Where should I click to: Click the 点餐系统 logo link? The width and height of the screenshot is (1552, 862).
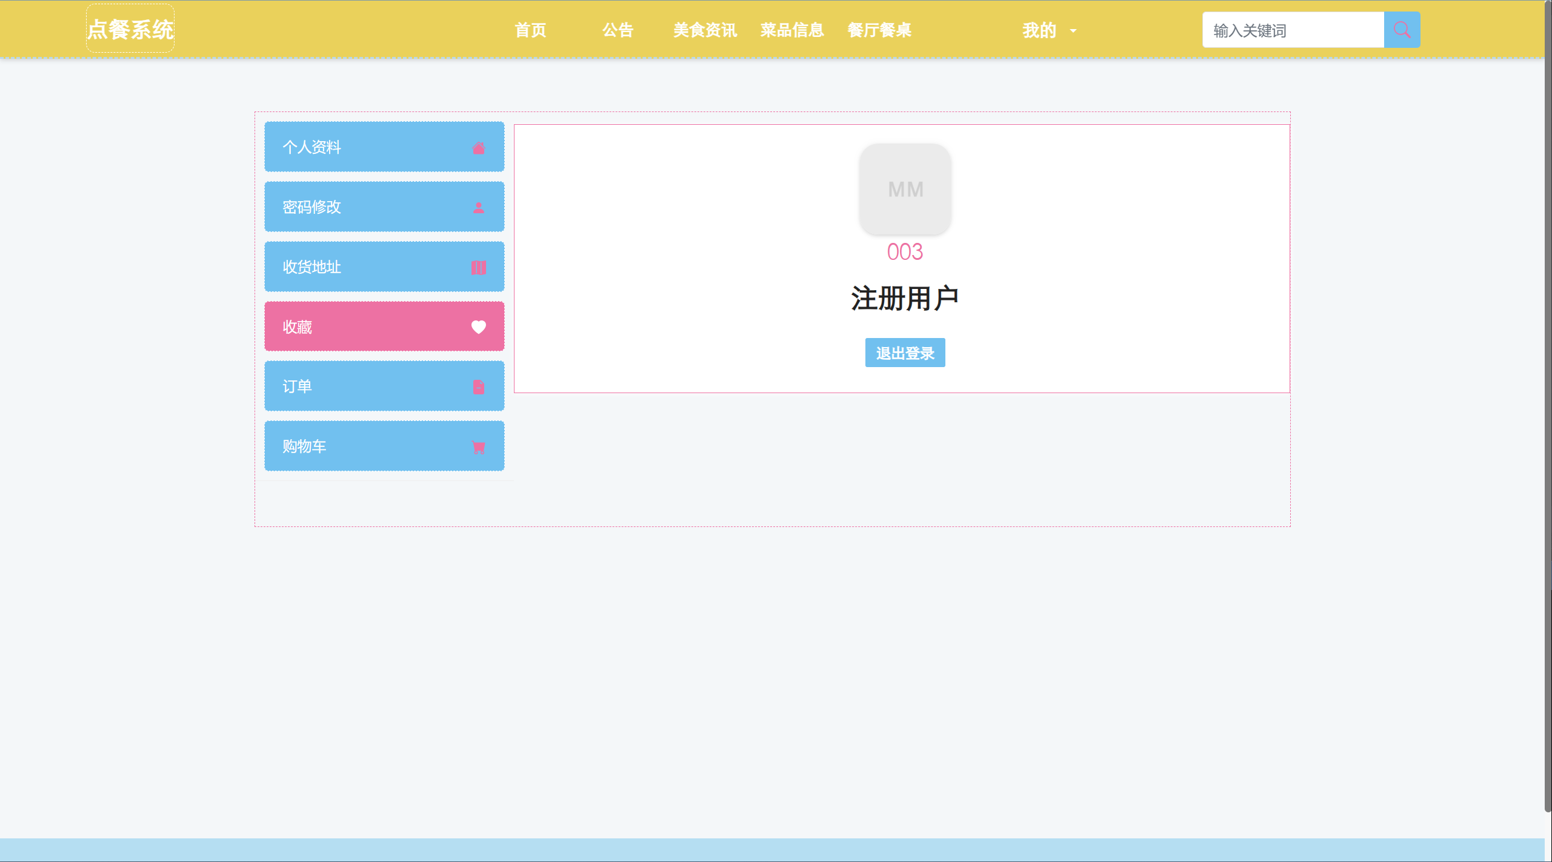click(130, 29)
